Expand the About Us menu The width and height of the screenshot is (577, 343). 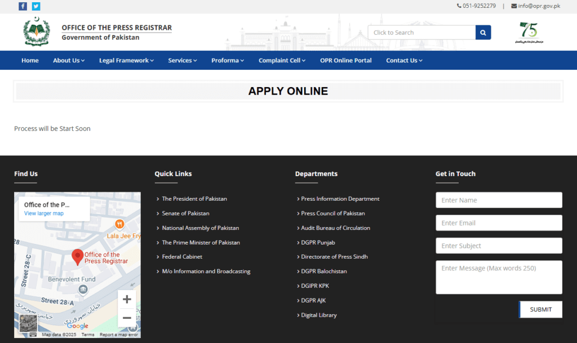[69, 60]
